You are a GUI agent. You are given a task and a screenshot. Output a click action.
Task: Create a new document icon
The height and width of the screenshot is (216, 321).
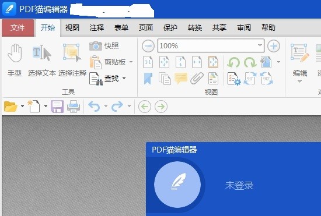click(x=34, y=106)
